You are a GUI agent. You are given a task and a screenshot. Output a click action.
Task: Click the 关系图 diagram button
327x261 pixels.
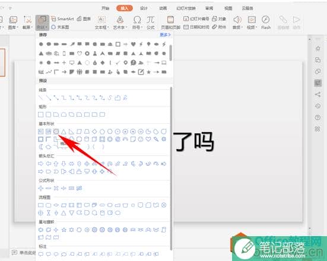(x=60, y=27)
